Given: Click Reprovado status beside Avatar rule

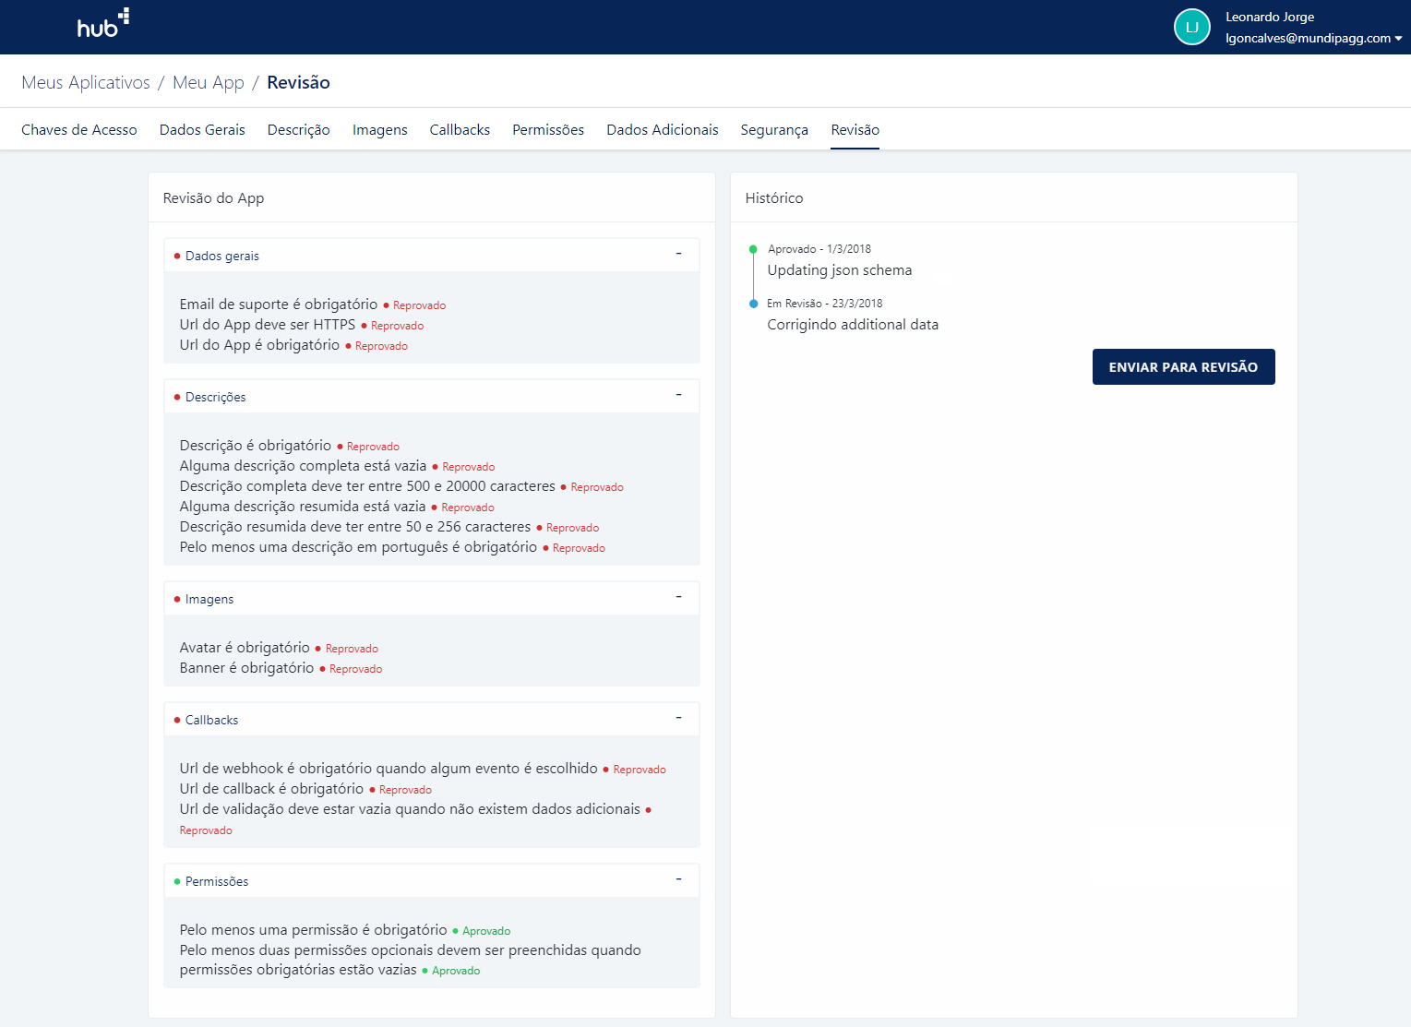Looking at the screenshot, I should pos(352,649).
